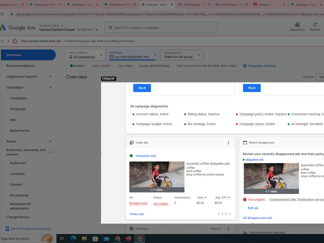
Task: Open skippable ads link in Video ads card
Action: pyautogui.click(x=146, y=156)
